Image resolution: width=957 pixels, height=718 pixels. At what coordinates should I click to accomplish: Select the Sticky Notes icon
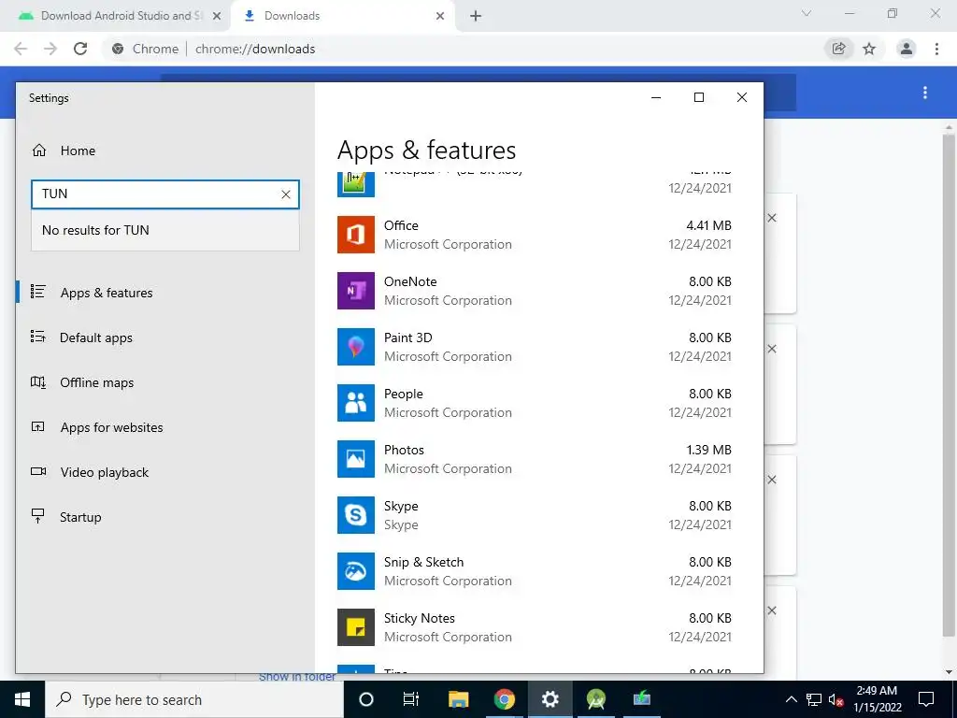(x=356, y=627)
